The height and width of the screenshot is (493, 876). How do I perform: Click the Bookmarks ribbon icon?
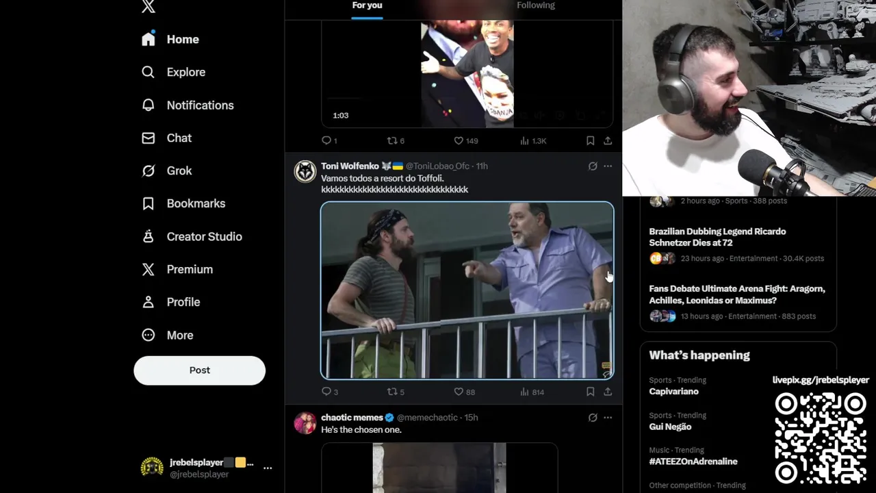point(149,203)
